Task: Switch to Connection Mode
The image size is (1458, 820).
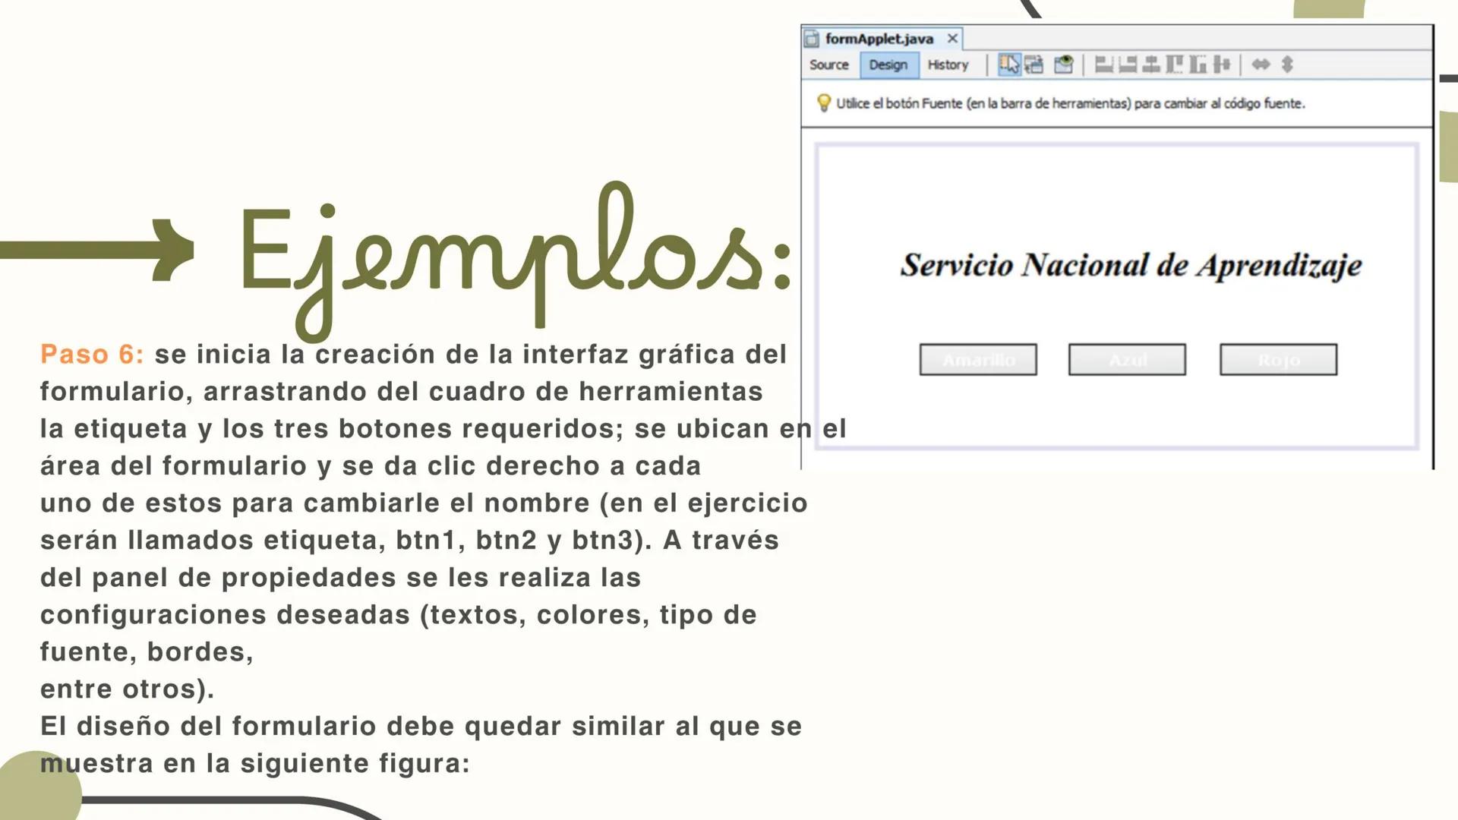Action: point(1034,65)
